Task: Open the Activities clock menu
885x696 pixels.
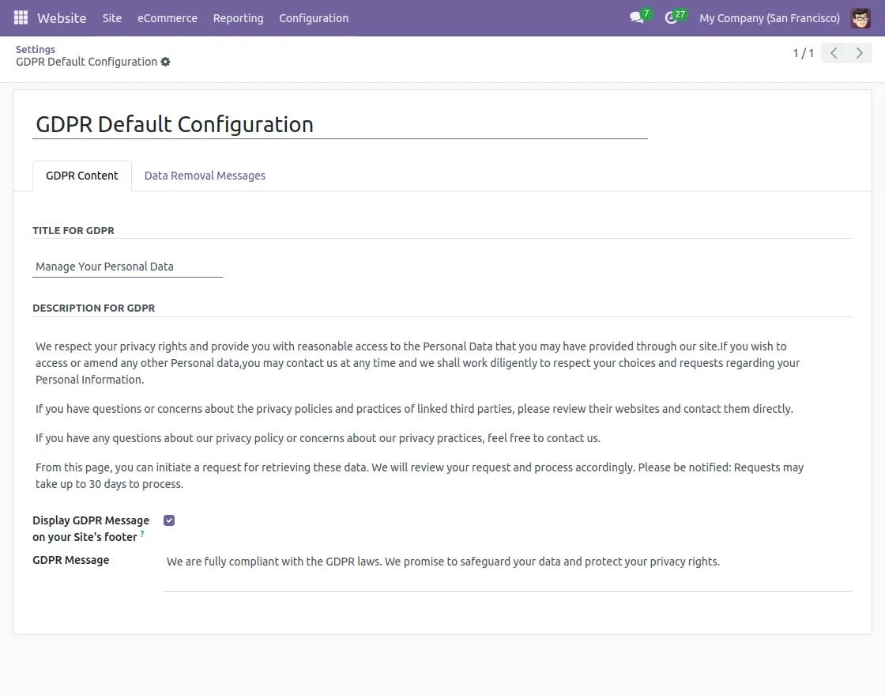Action: point(671,17)
